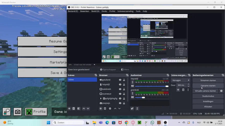Open Minecraft screenshot camera button

tap(18, 112)
